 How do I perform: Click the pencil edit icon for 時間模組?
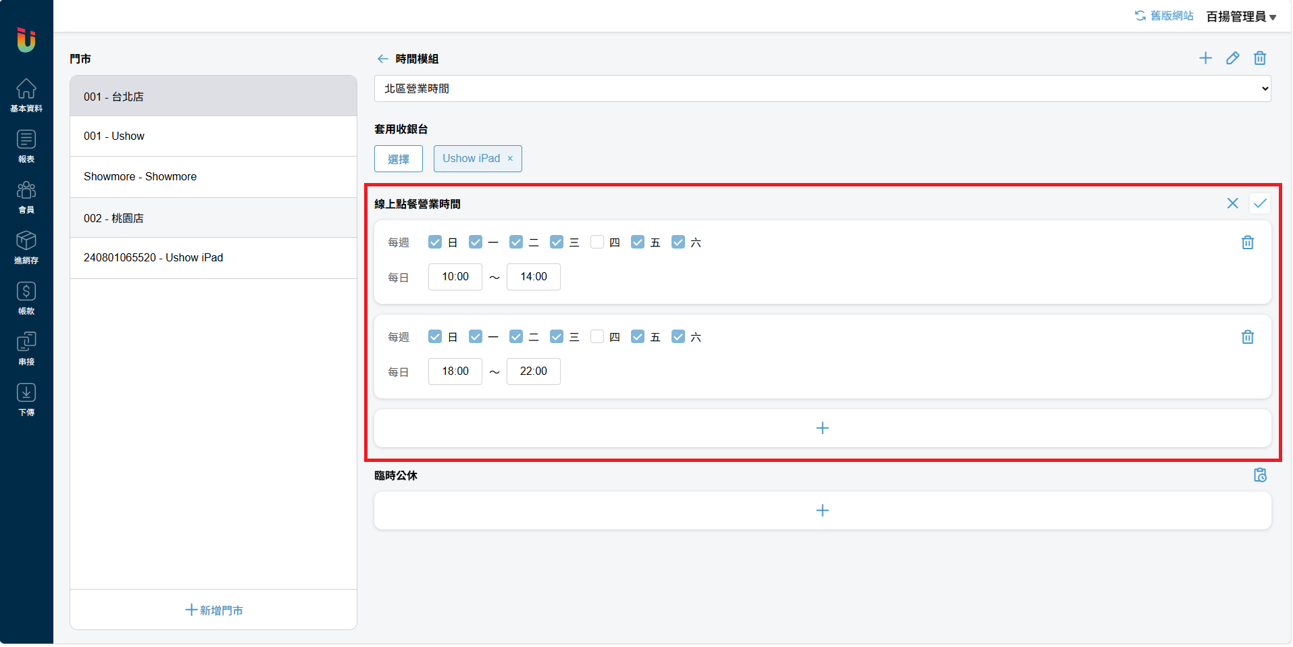1233,58
